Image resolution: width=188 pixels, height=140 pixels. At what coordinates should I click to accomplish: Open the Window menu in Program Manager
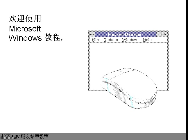[130, 40]
